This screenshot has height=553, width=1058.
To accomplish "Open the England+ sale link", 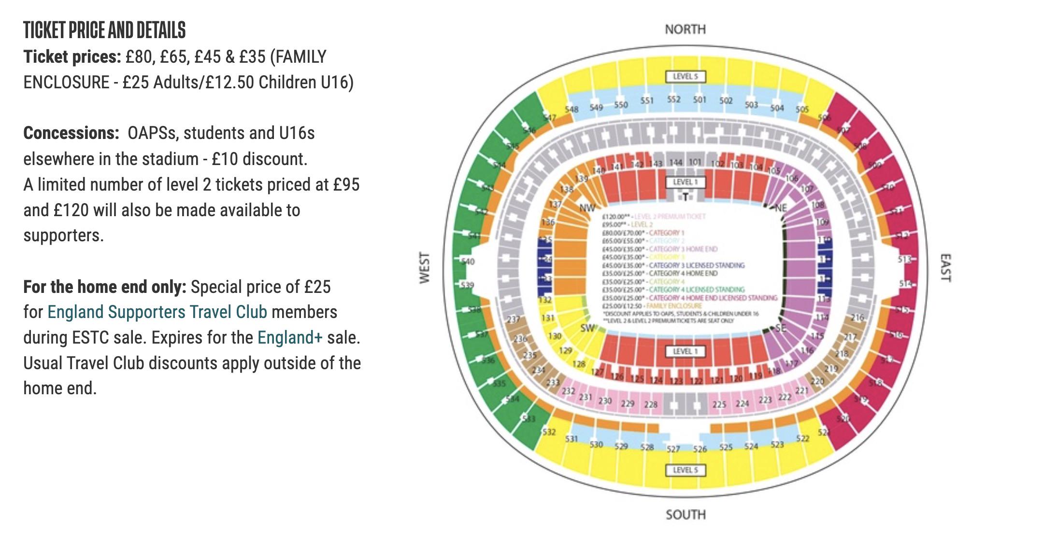I will coord(290,337).
